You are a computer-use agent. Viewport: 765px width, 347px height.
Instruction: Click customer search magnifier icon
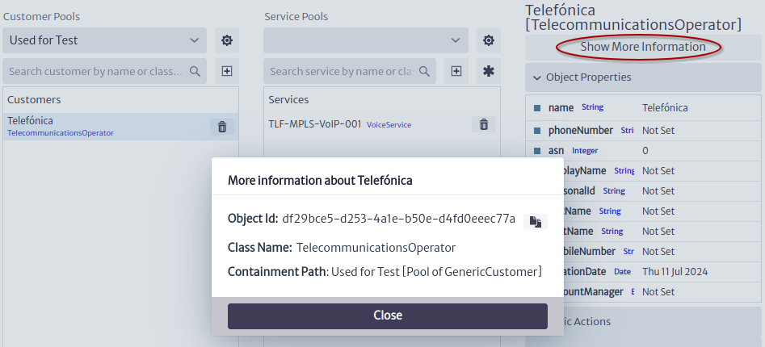(x=195, y=71)
